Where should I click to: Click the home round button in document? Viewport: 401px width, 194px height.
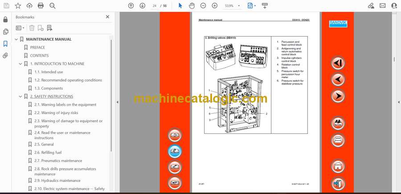[x=338, y=166]
